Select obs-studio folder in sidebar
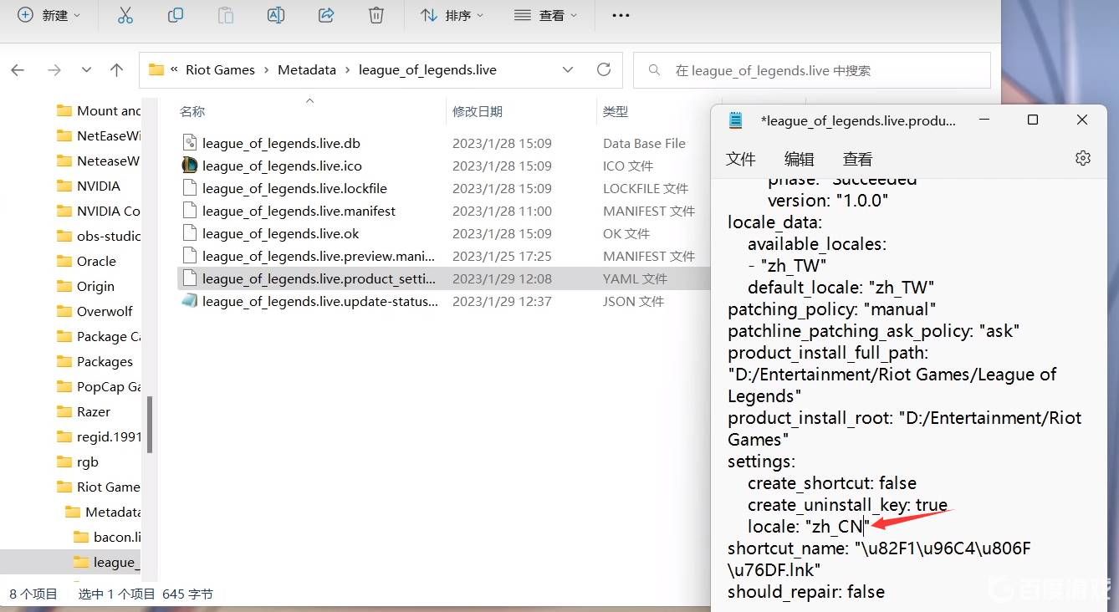Viewport: 1119px width, 612px height. tap(99, 236)
